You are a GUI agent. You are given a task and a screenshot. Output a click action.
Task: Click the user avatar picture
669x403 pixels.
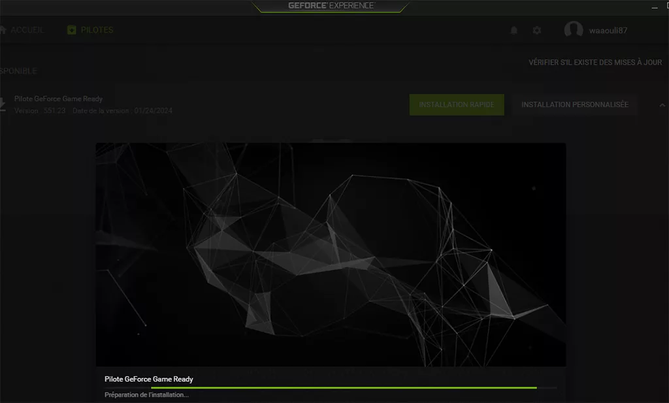(x=574, y=30)
